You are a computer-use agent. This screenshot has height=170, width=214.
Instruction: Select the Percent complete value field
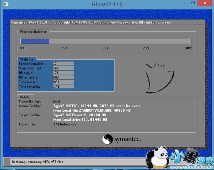click(63, 63)
